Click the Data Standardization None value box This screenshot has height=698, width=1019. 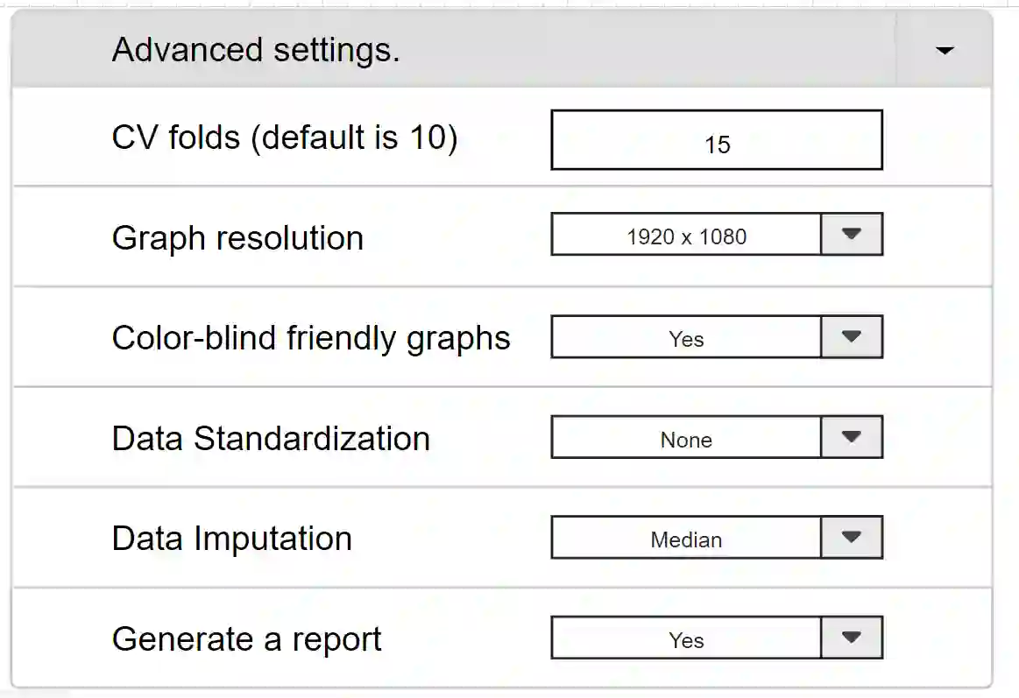click(686, 438)
